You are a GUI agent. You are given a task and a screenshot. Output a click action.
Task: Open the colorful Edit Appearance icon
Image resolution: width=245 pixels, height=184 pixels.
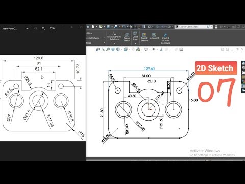pos(138,49)
